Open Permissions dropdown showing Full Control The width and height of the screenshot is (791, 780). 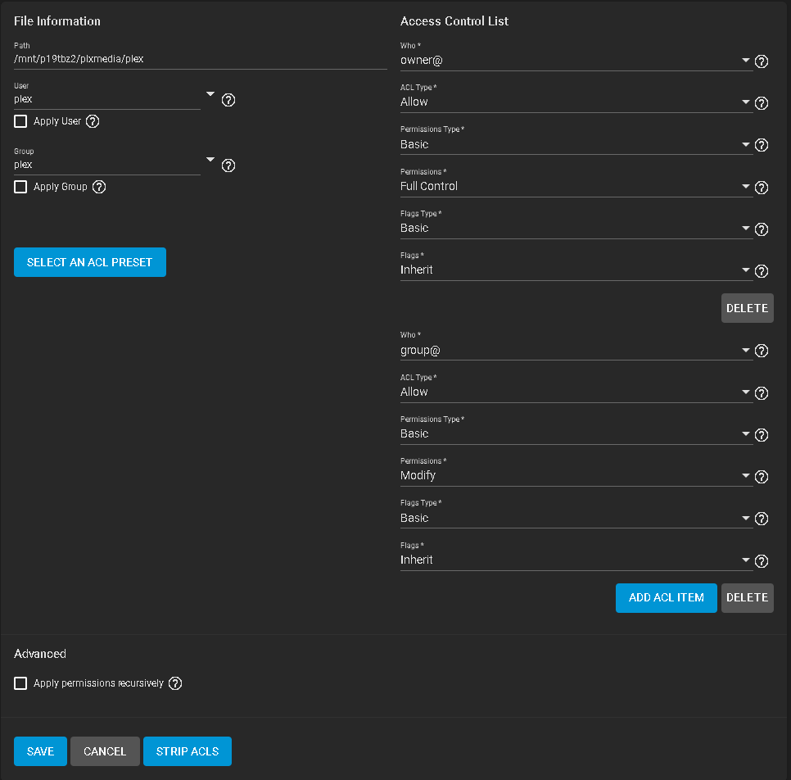[x=576, y=186]
